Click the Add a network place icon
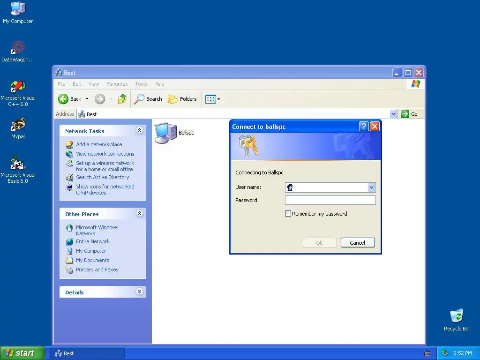 tap(69, 144)
